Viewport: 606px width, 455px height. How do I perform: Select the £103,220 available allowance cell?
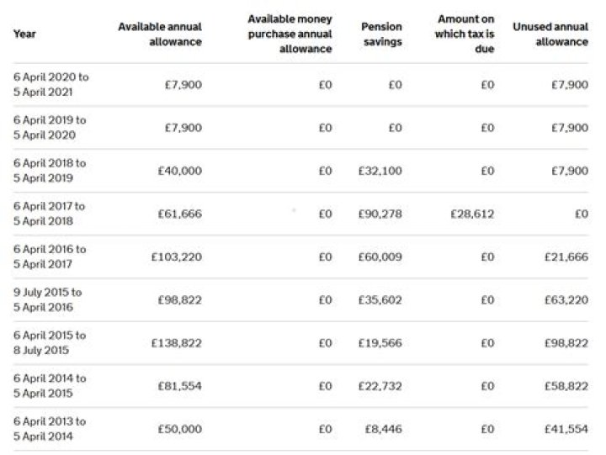pos(177,257)
